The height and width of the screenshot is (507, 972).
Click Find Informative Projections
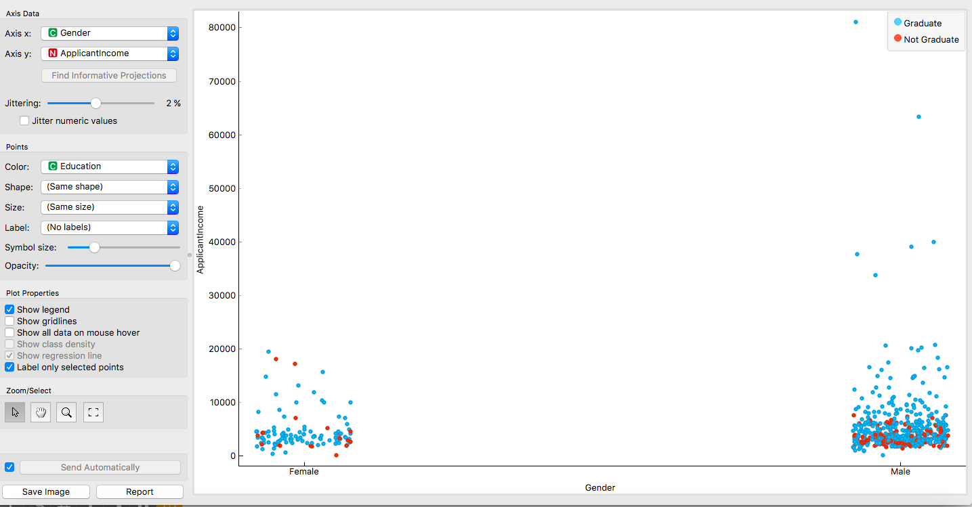tap(108, 75)
